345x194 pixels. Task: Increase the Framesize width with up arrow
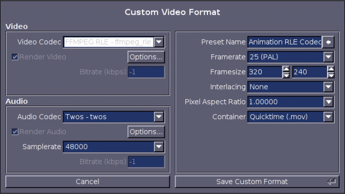[286, 69]
